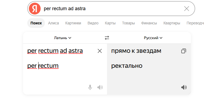Open the Квартиры tab
This screenshot has height=101, width=204.
[172, 23]
